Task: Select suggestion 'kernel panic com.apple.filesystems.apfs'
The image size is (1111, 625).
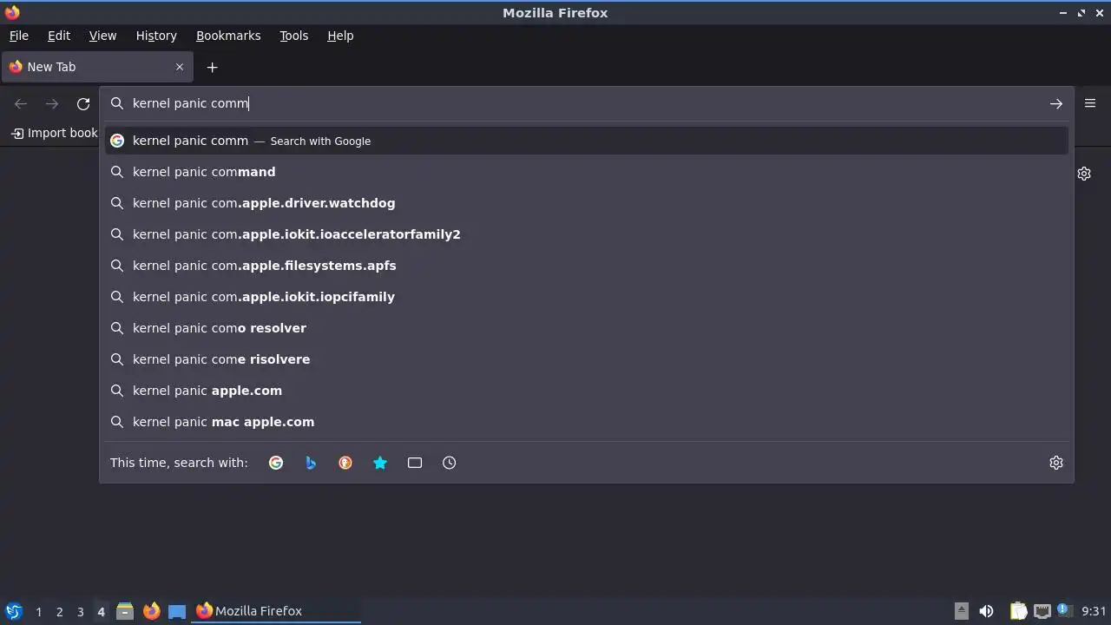Action: tap(587, 266)
